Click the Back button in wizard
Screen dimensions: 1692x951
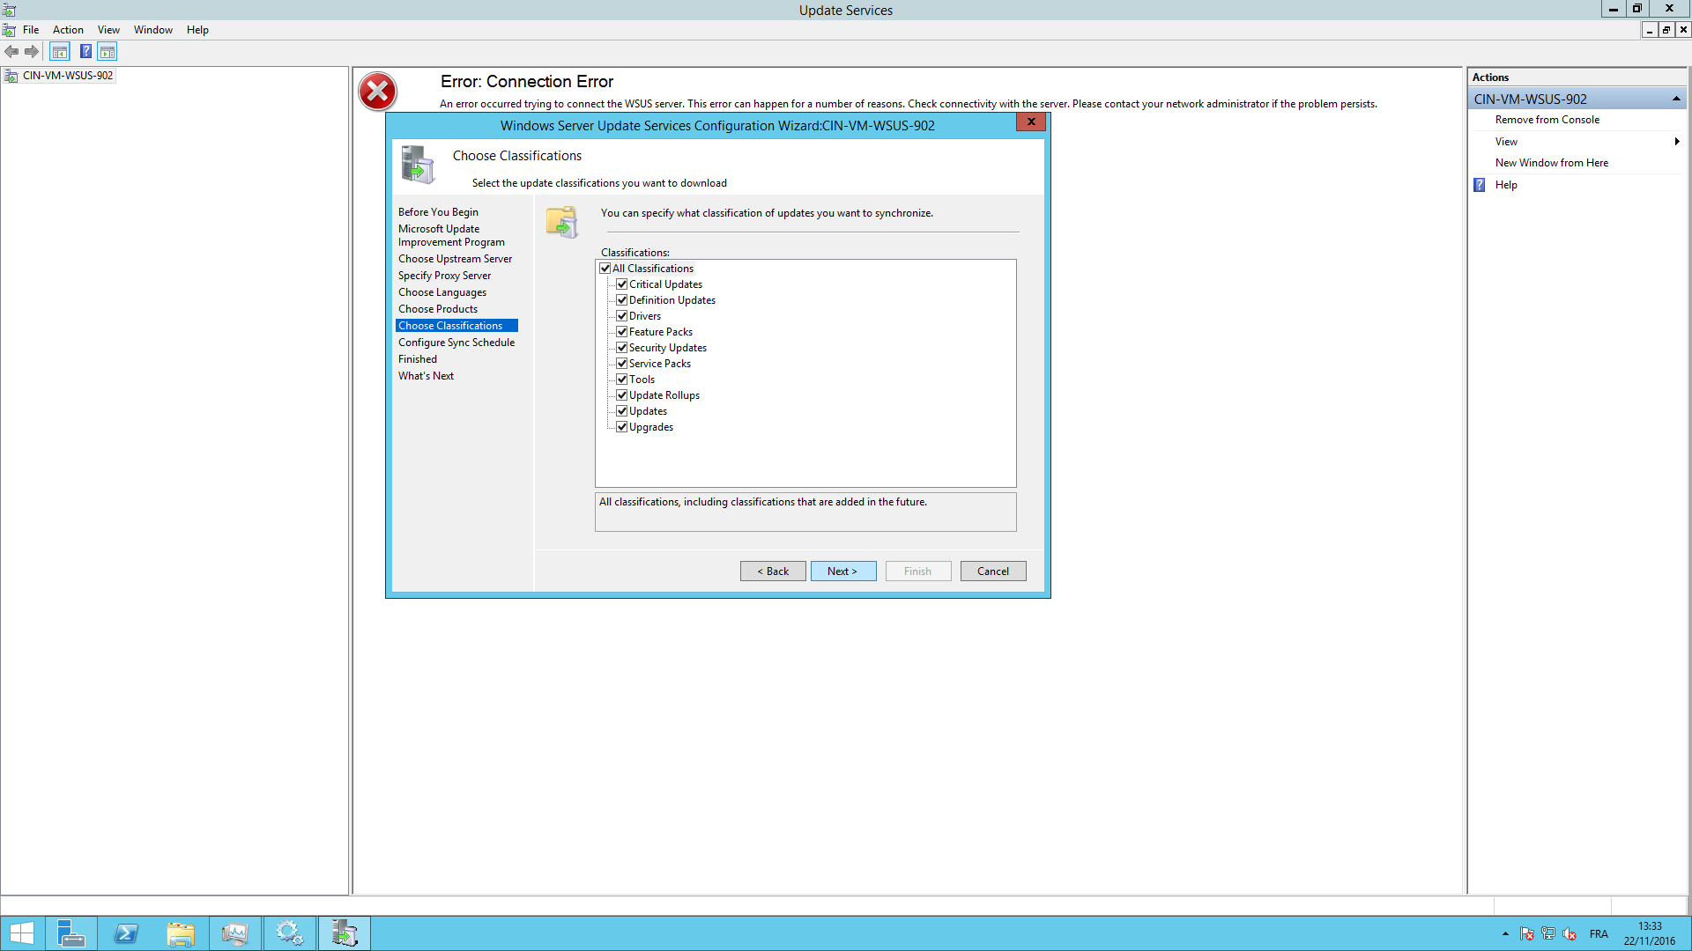point(773,571)
